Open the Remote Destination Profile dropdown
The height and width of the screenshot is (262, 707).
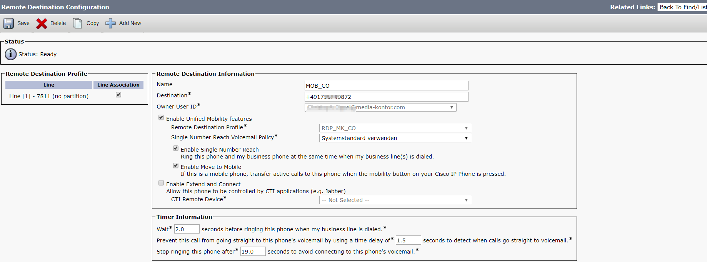(465, 128)
